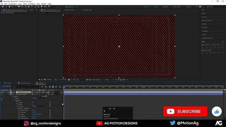Select the Selection arrow tool

pyautogui.click(x=6, y=7)
